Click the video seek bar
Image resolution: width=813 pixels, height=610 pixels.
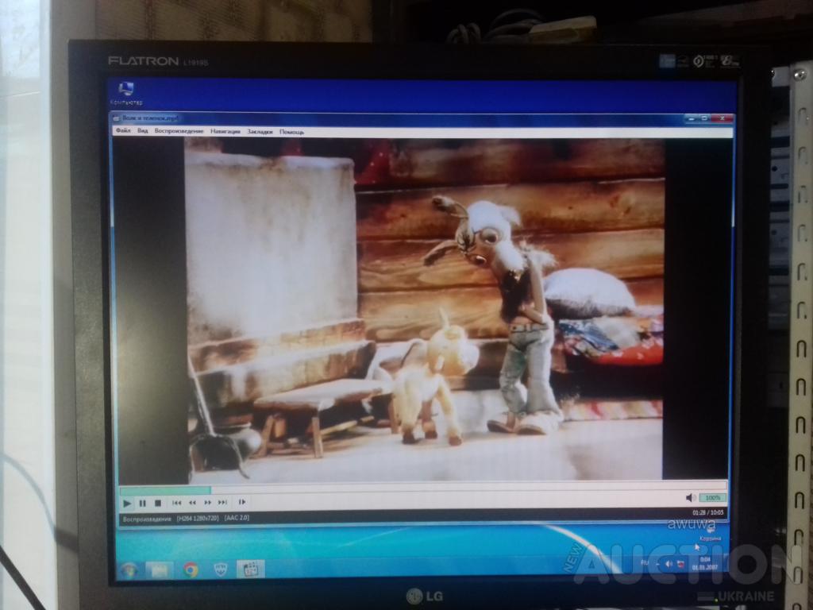(422, 489)
